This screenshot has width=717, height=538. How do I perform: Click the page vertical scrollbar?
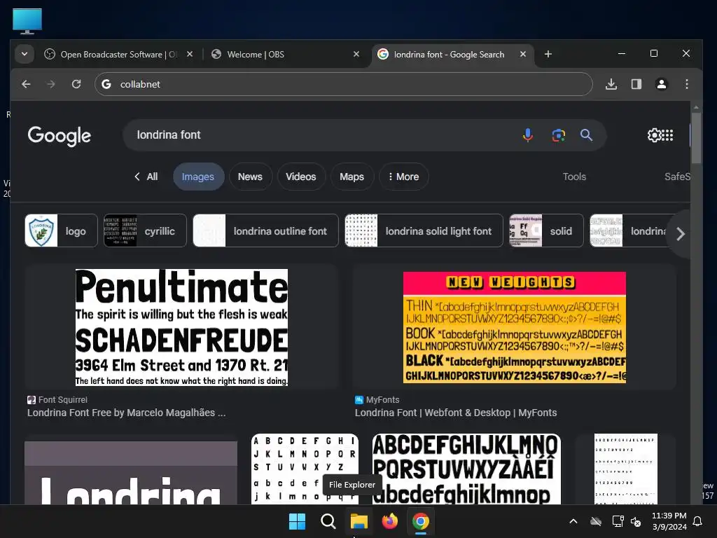(x=696, y=138)
